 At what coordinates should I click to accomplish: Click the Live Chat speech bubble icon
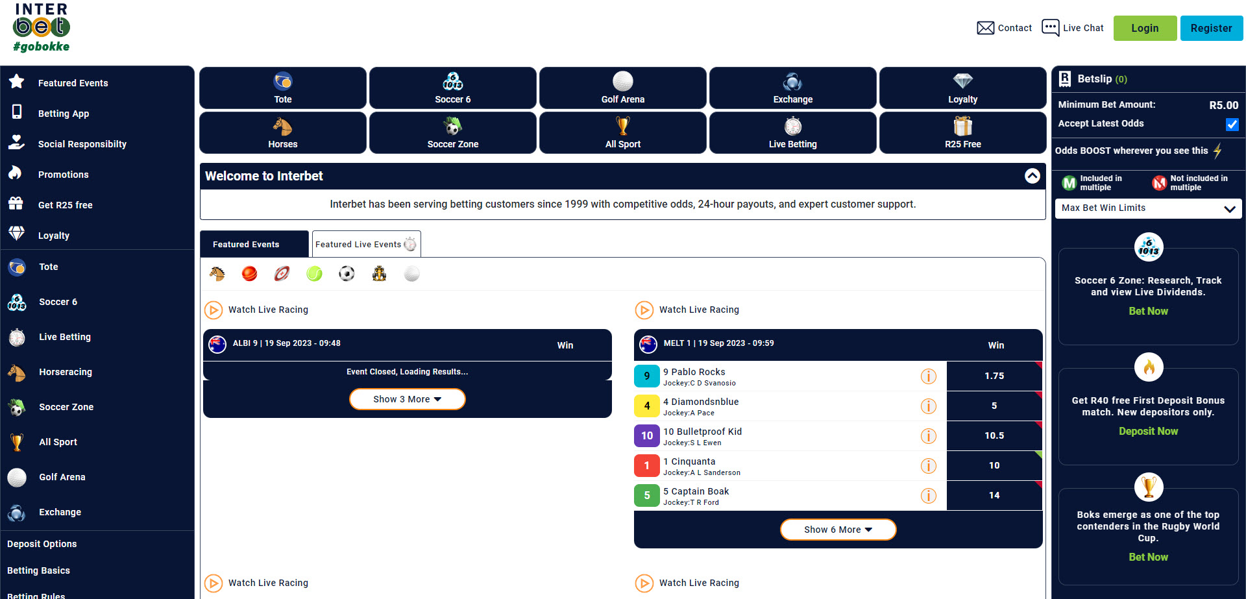(x=1050, y=27)
